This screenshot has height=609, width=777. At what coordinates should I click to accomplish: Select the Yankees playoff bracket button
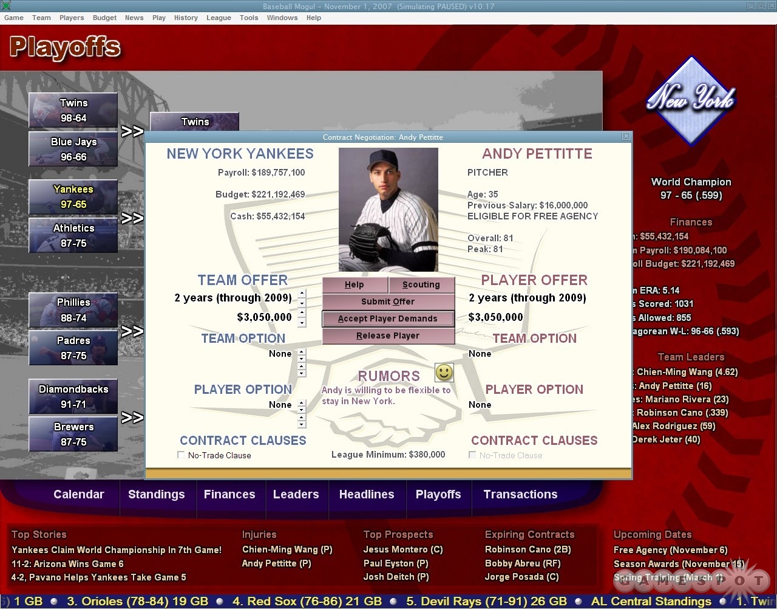(73, 196)
